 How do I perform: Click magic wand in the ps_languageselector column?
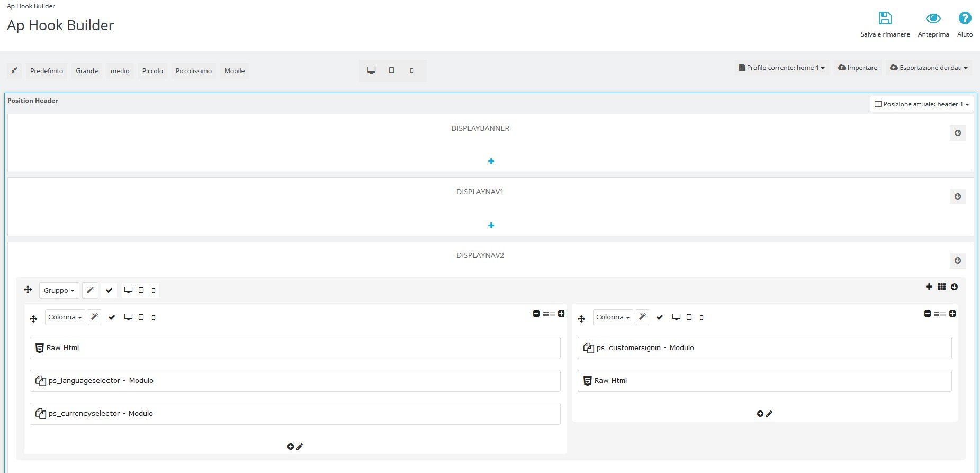94,317
